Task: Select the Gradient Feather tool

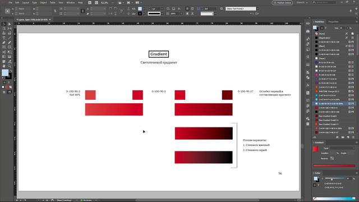Action: (10, 57)
